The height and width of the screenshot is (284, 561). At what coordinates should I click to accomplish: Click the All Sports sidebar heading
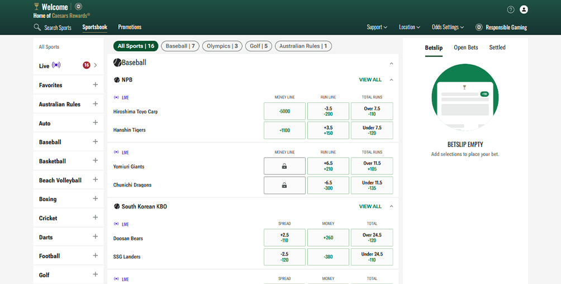point(49,47)
